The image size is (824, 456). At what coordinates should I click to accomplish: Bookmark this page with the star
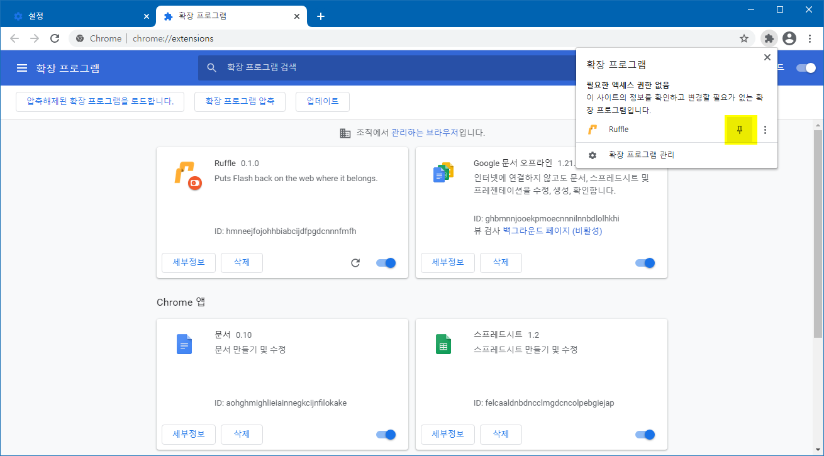pyautogui.click(x=744, y=38)
